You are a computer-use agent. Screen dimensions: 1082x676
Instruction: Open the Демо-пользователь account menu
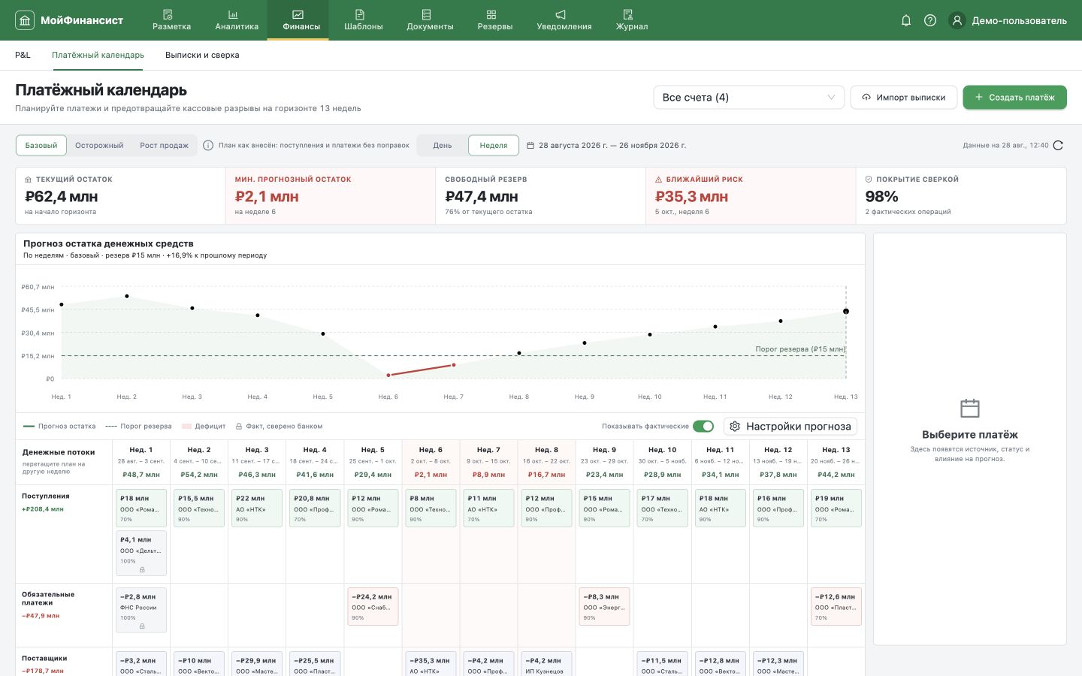pyautogui.click(x=1008, y=20)
